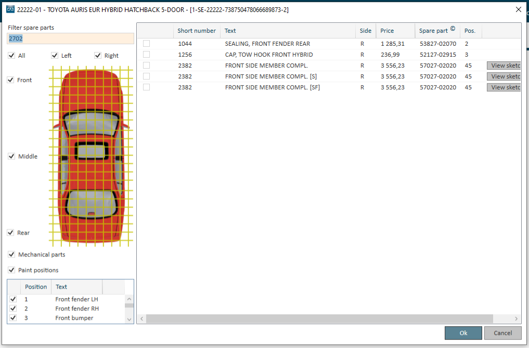The image size is (529, 348).
Task: Click horizontal scrollbar right arrow
Action: click(x=516, y=319)
